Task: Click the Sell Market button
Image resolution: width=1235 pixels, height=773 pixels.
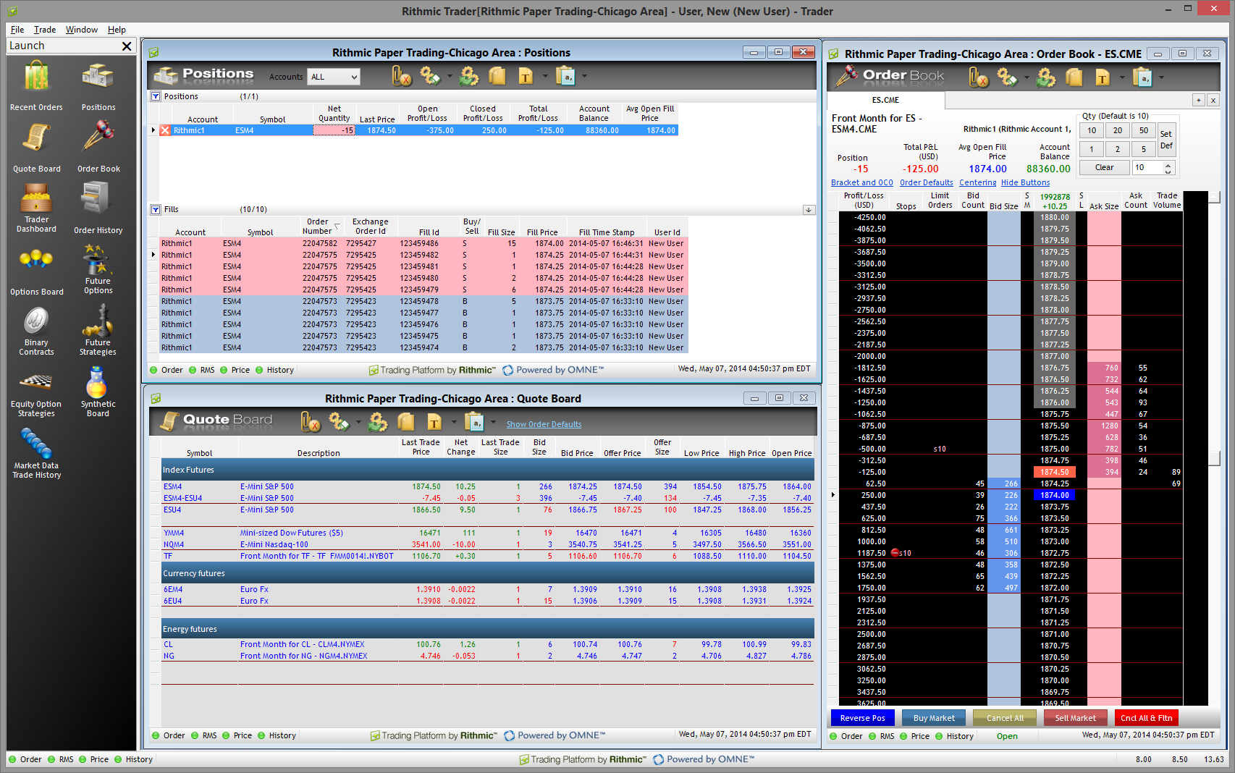Action: (x=1075, y=718)
